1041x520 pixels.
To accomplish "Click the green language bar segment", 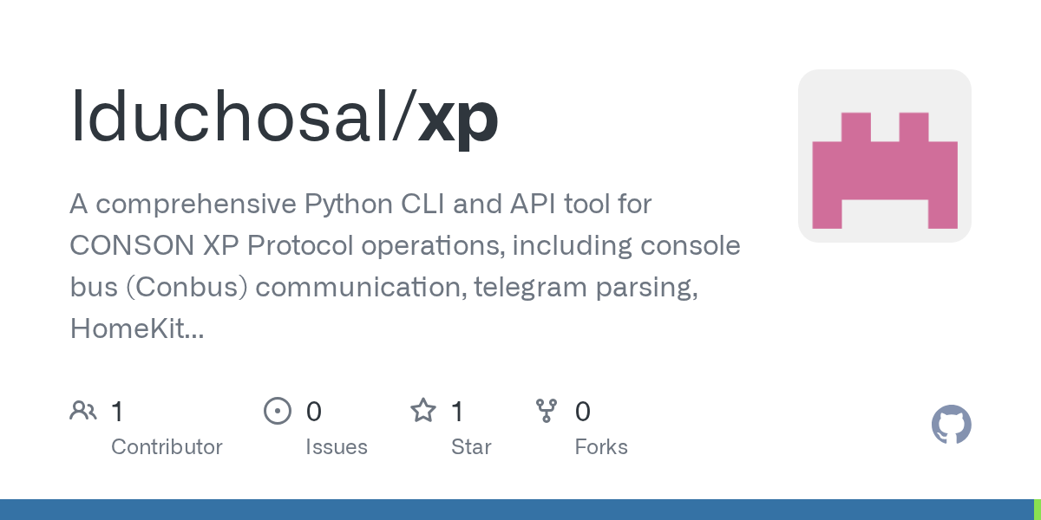I will (1037, 510).
